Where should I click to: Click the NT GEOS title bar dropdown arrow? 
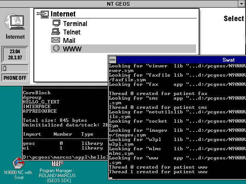click(x=242, y=4)
